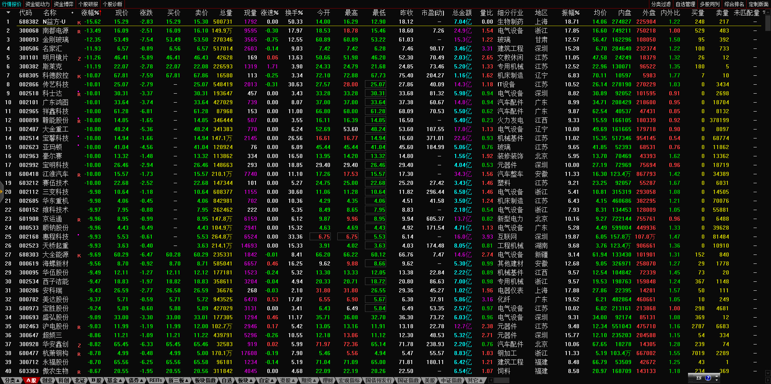Click the K marker beside N益方-U
771x384 pixels.
pos(79,23)
